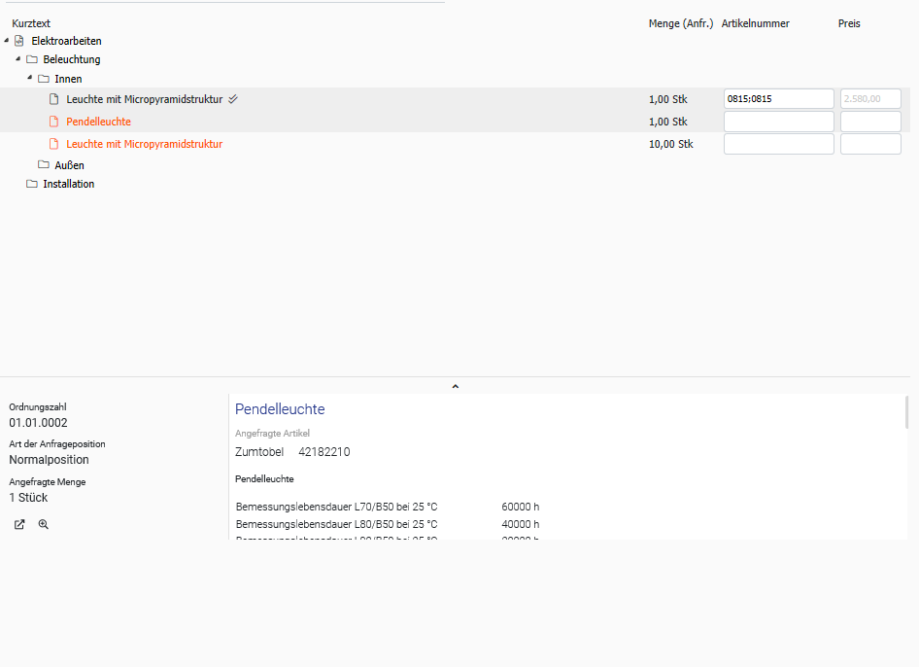The image size is (919, 667).
Task: Open position details in external window
Action: pyautogui.click(x=19, y=524)
